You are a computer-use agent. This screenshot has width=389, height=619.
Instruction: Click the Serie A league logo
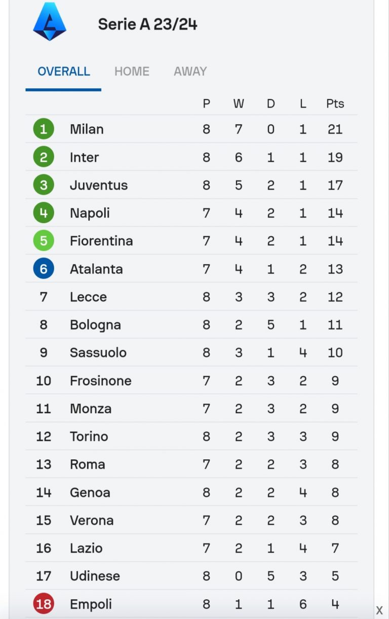click(x=50, y=22)
